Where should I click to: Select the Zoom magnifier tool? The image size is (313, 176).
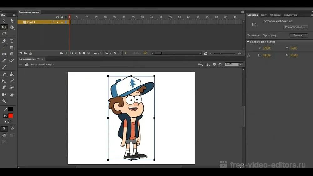coord(4,101)
